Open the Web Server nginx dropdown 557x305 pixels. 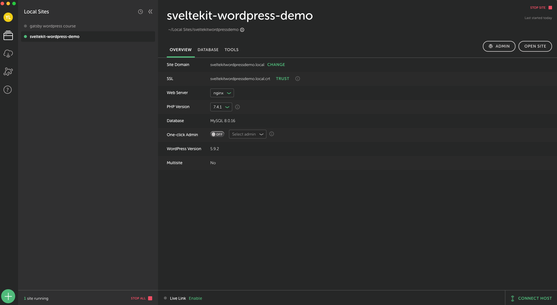tap(222, 93)
